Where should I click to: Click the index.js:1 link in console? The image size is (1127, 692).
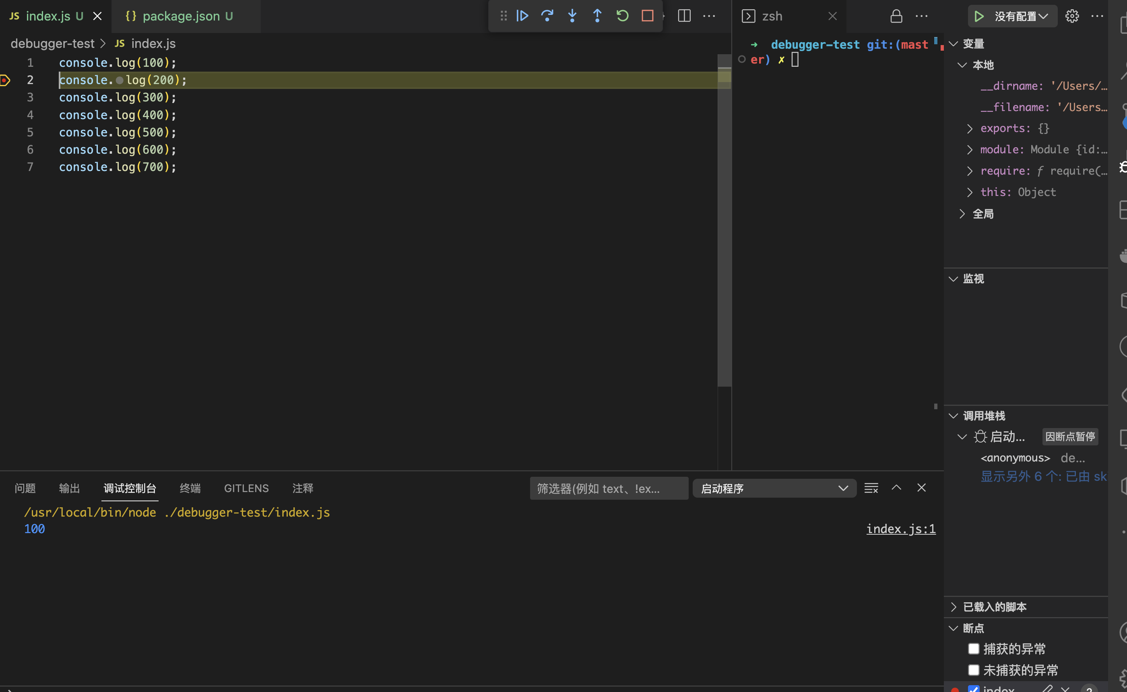point(900,529)
